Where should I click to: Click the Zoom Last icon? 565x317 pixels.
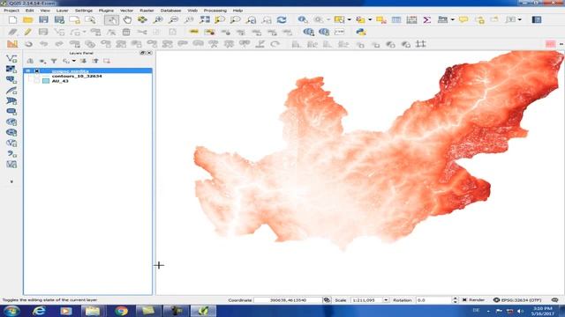pos(251,19)
